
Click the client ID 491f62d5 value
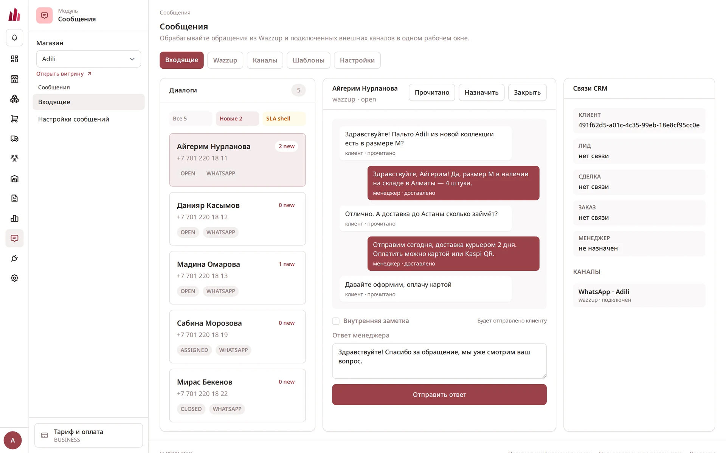[639, 125]
